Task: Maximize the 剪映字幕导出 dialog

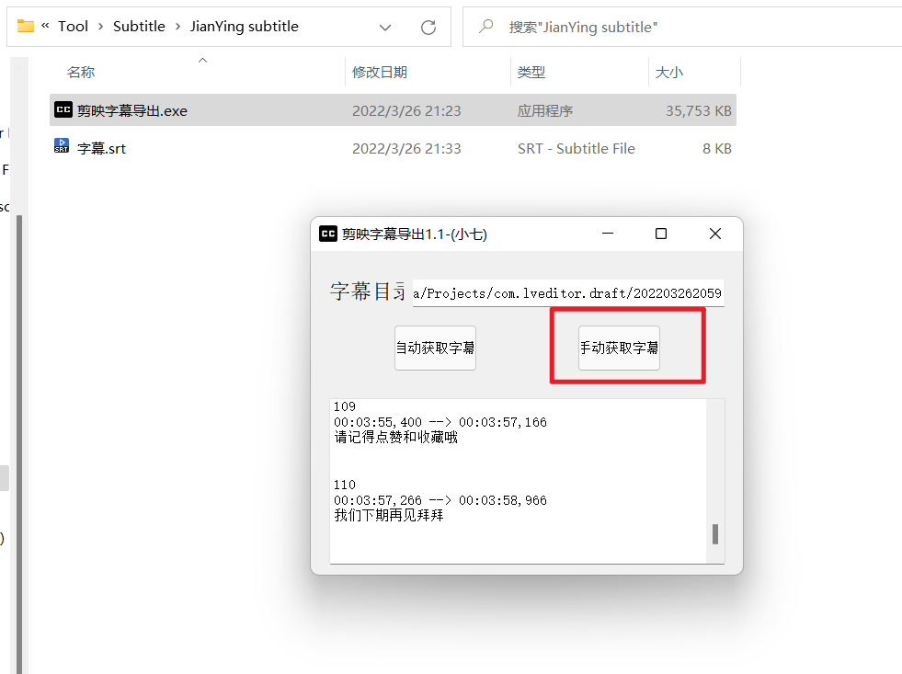Action: click(x=661, y=234)
